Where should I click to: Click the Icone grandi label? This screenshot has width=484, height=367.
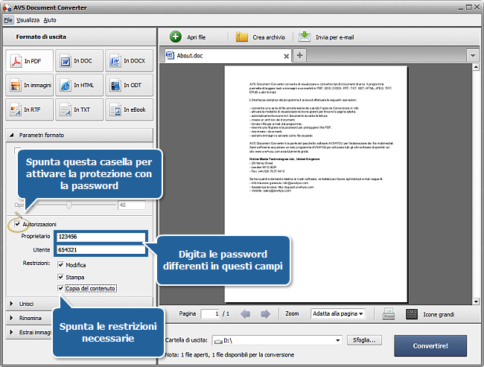pyautogui.click(x=439, y=314)
